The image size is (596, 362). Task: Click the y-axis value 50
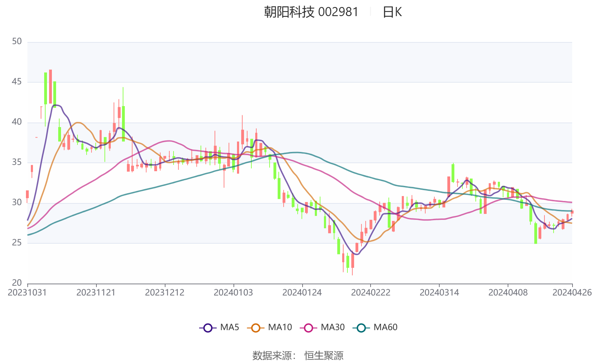coord(17,42)
